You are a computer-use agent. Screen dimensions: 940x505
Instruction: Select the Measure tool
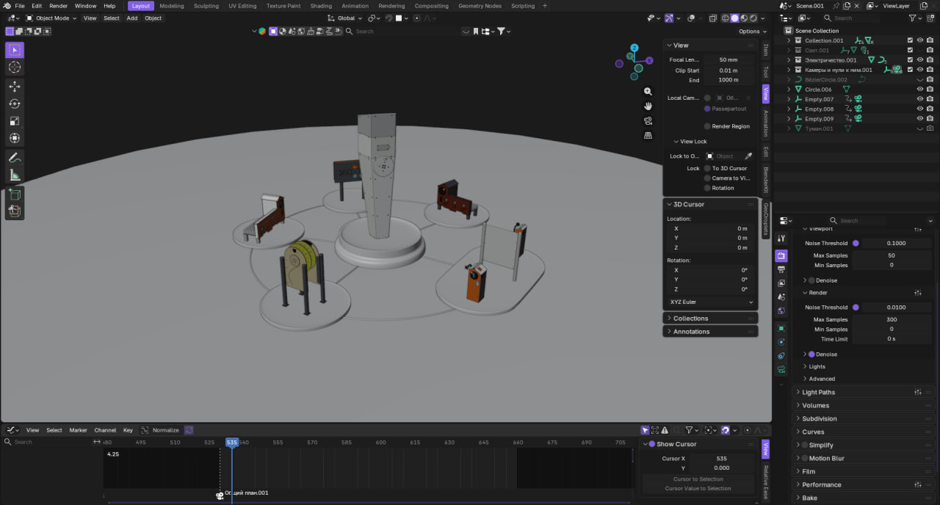pyautogui.click(x=15, y=175)
